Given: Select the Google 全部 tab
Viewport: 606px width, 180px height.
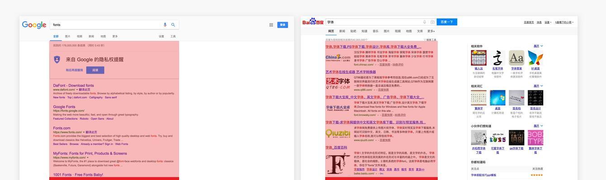Looking at the screenshot, I should (x=56, y=36).
